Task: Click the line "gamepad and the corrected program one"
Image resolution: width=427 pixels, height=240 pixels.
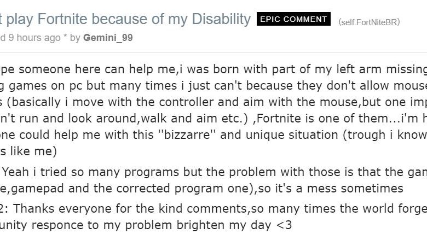Action: pyautogui.click(x=201, y=189)
